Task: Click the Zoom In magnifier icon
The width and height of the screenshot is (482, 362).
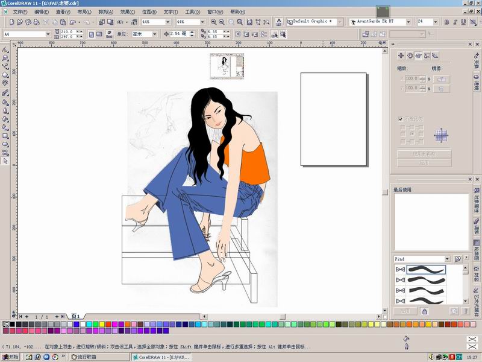Action: [213, 22]
